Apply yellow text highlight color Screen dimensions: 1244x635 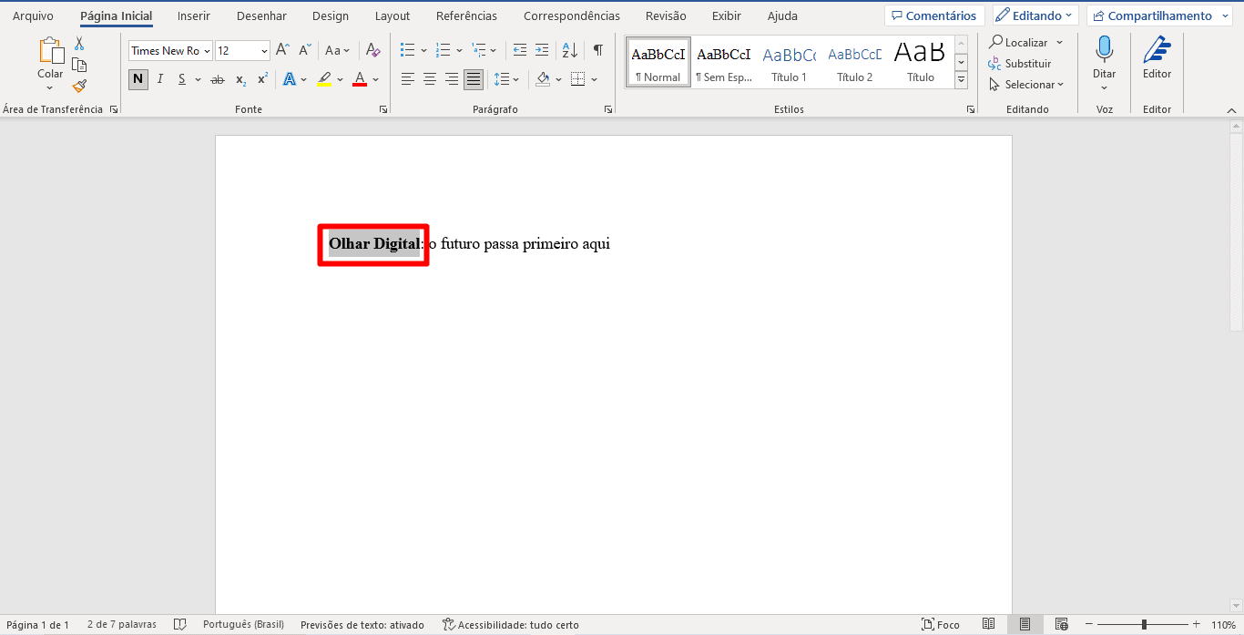[324, 79]
